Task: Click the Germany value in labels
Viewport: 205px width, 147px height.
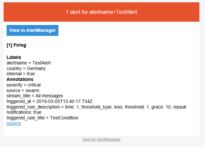Action: (x=36, y=68)
